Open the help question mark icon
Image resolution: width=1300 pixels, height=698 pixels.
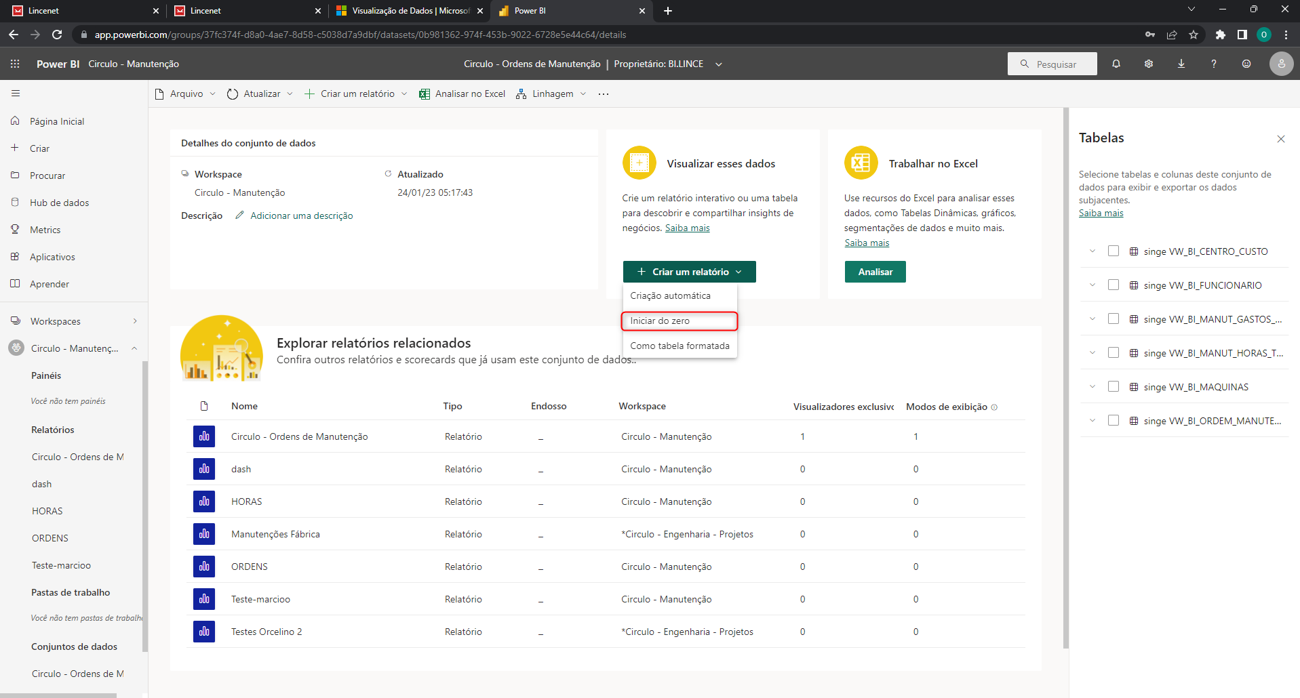click(1214, 64)
